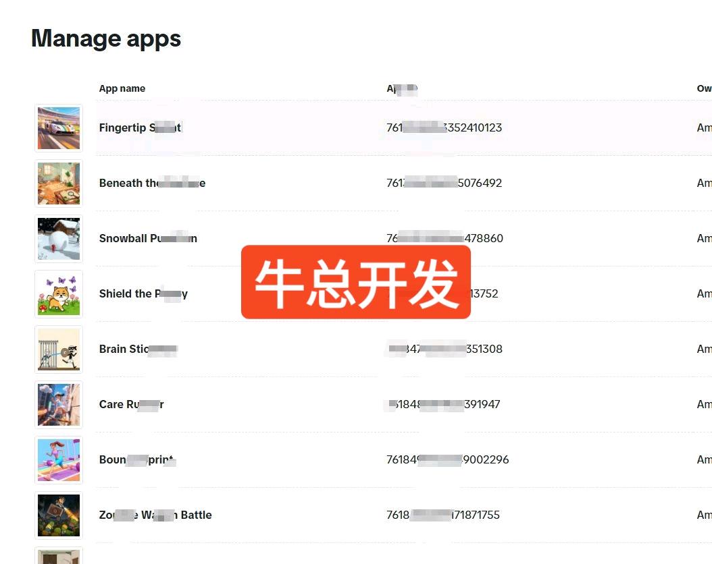Click the app name ending in Battle
This screenshot has width=712, height=564.
tap(155, 515)
